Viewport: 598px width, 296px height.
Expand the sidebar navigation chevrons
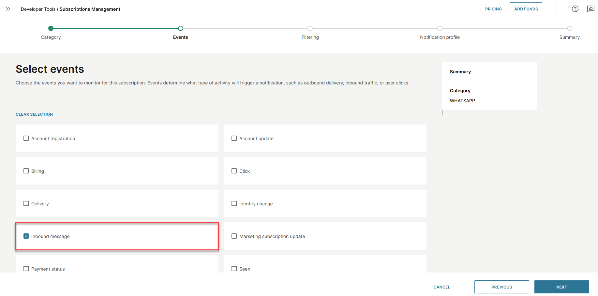[8, 9]
